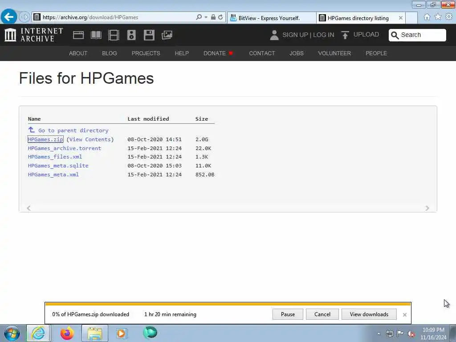Open Favorites with the star icon

coord(438,17)
